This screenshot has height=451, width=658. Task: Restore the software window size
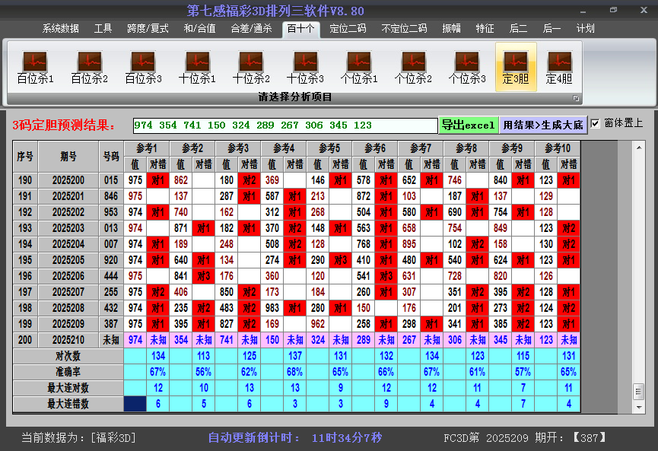click(x=614, y=10)
